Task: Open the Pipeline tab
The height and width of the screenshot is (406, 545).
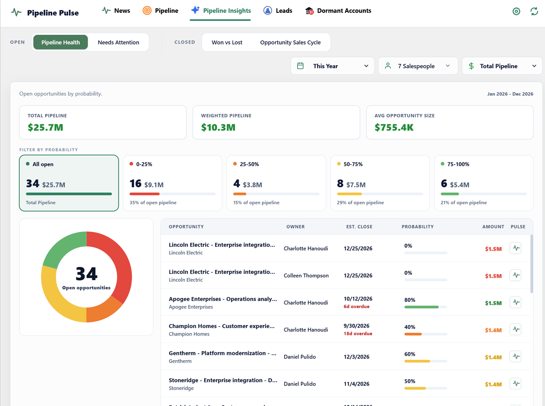Action: 161,11
